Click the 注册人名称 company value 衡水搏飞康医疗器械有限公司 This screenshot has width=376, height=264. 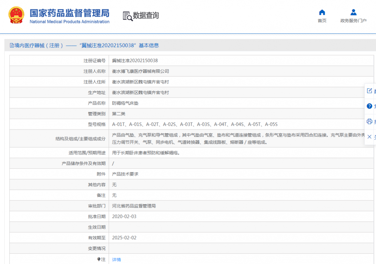coord(140,71)
